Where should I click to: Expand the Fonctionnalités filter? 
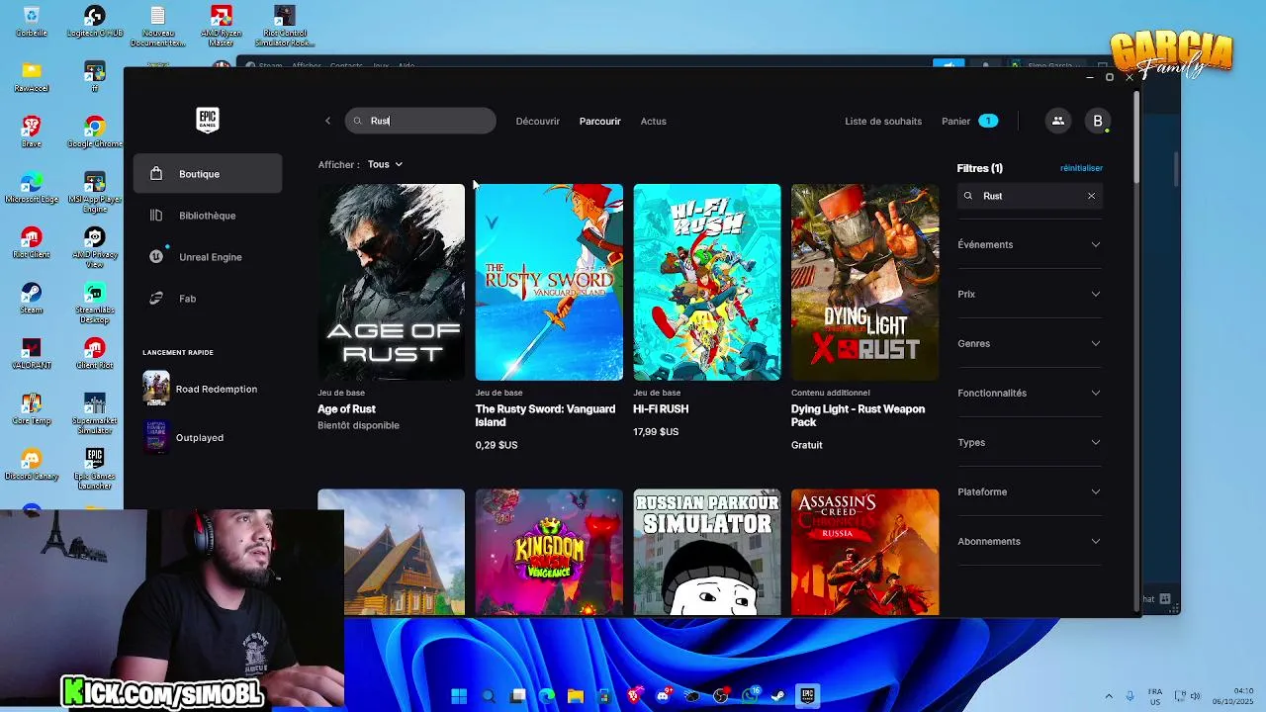(x=1030, y=393)
